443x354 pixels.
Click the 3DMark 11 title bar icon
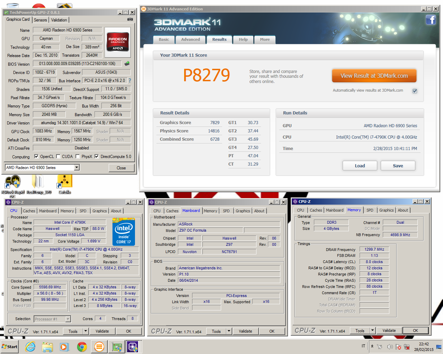[x=144, y=9]
